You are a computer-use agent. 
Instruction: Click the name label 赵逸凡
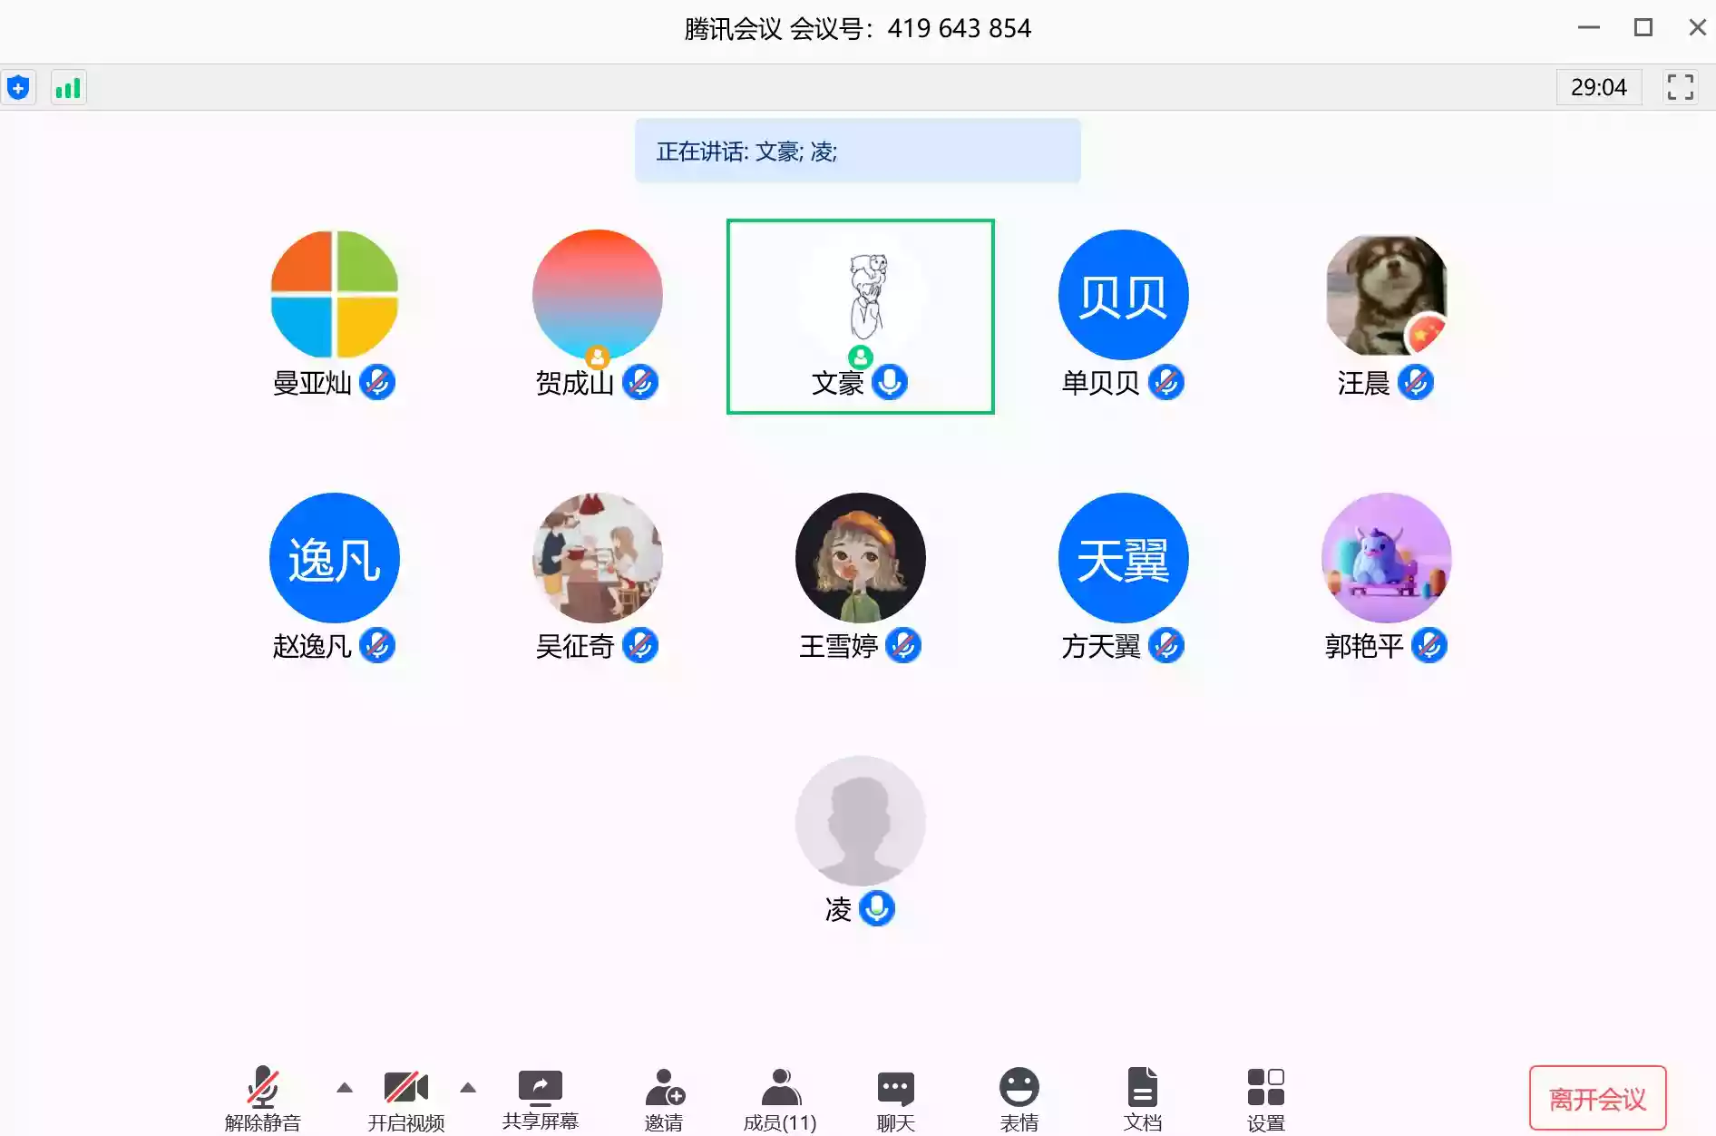click(312, 646)
